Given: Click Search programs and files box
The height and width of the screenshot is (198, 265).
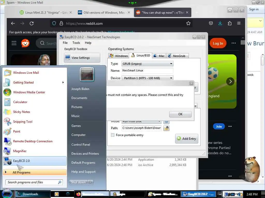Looking at the screenshot, I should (34, 182).
